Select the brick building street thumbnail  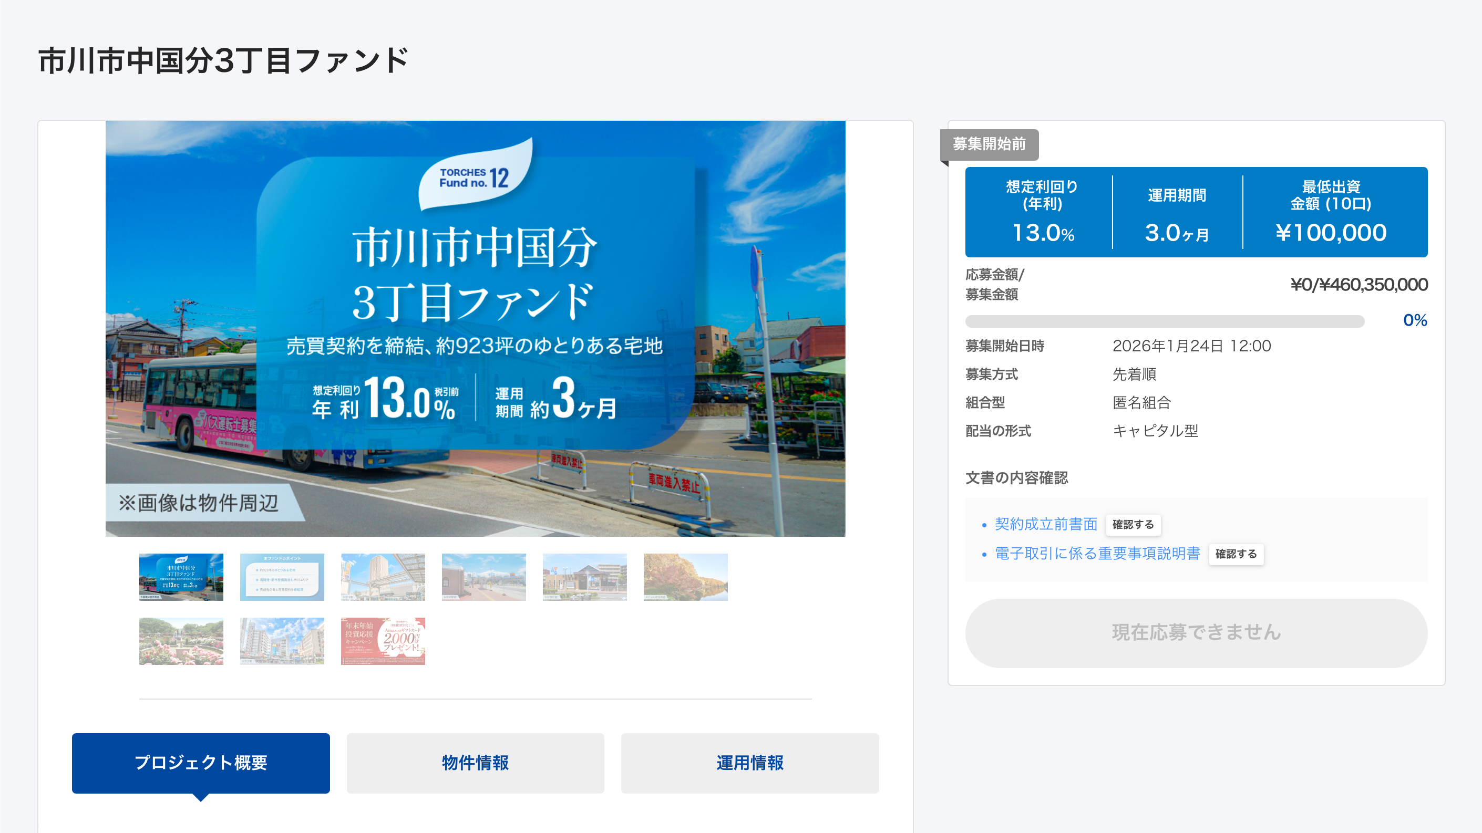(483, 577)
